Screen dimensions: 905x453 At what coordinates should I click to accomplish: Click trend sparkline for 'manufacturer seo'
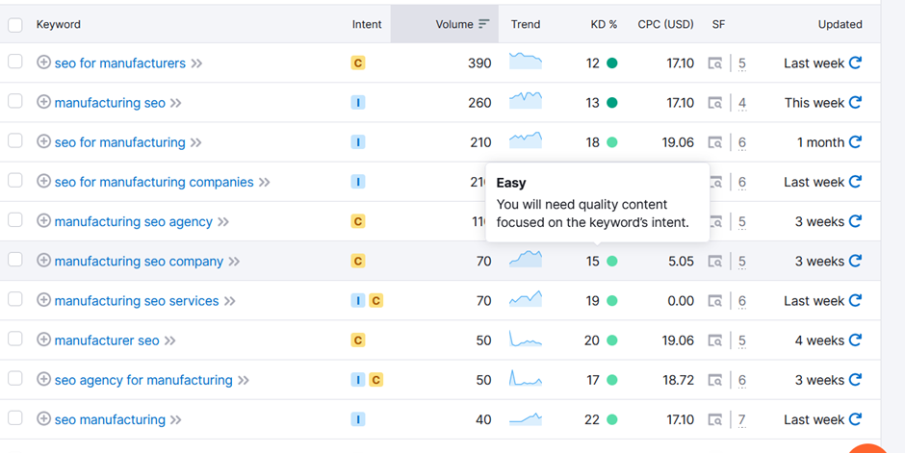(x=526, y=339)
